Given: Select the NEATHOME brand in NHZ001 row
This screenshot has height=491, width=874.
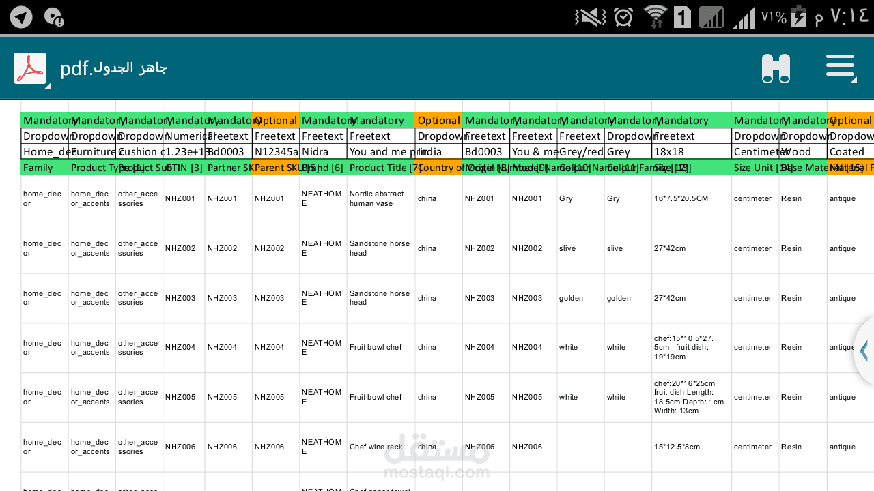Looking at the screenshot, I should 322,198.
